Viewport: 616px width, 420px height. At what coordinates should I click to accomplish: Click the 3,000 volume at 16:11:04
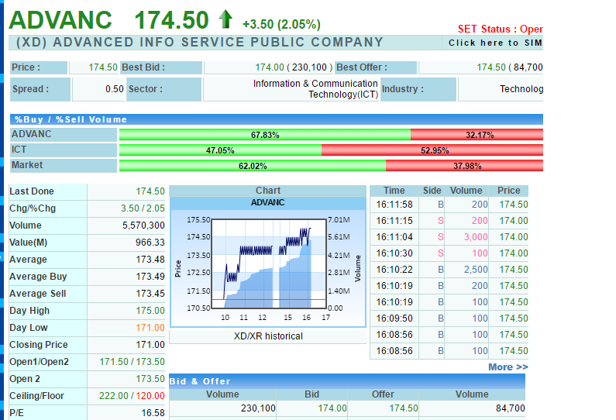(x=476, y=237)
